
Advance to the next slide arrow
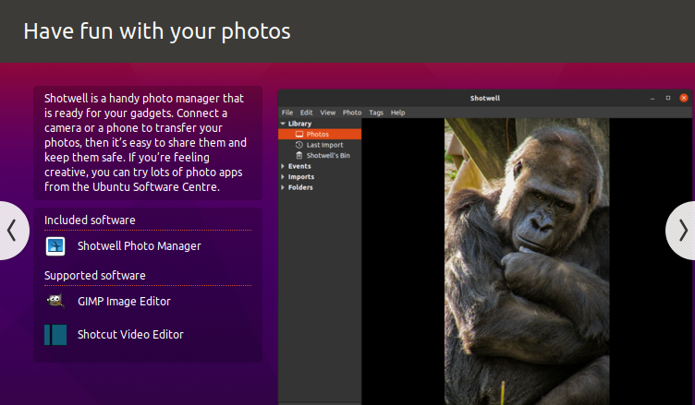pyautogui.click(x=683, y=231)
